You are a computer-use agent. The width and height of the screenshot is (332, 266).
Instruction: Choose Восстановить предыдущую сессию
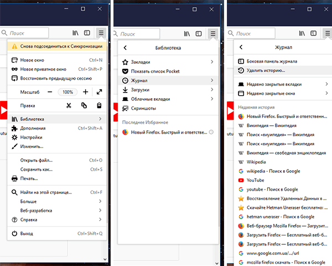[57, 78]
